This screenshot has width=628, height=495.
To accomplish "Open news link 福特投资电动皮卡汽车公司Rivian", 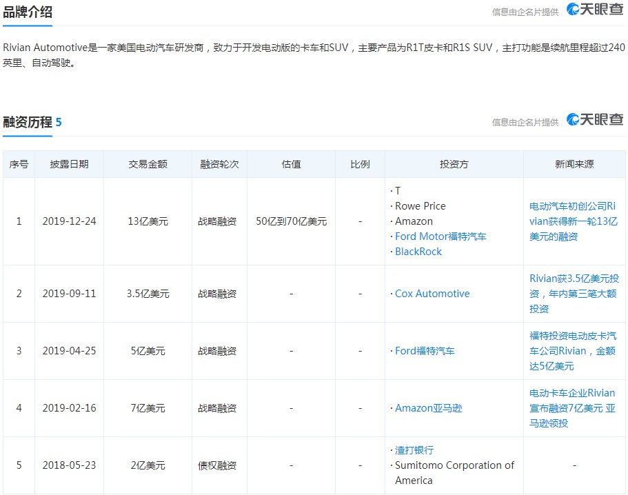I will [573, 351].
